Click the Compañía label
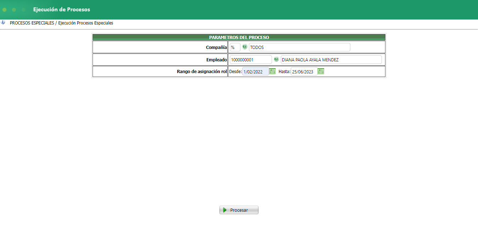 (216, 47)
